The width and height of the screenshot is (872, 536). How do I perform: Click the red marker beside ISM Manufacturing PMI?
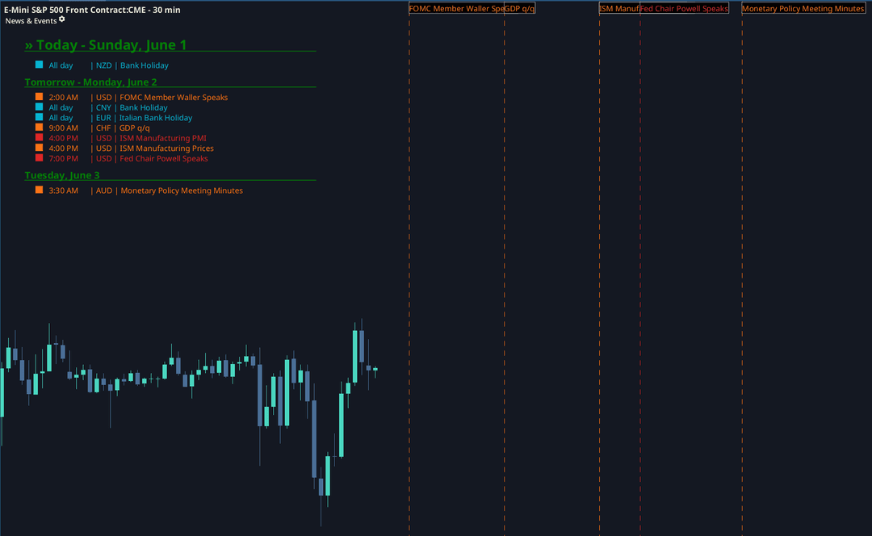[x=39, y=137]
